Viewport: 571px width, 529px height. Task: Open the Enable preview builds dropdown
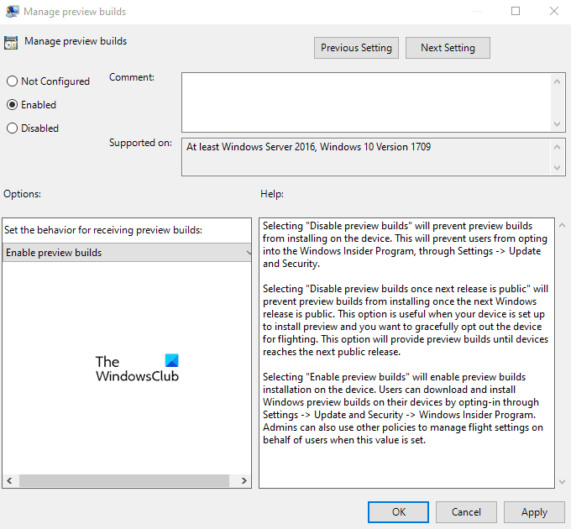[x=127, y=252]
